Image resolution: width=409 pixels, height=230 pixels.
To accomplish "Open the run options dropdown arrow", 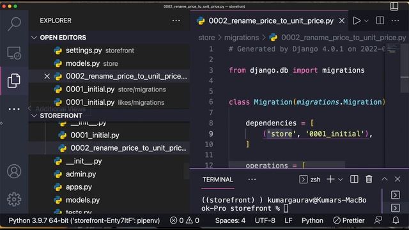I will [x=366, y=21].
